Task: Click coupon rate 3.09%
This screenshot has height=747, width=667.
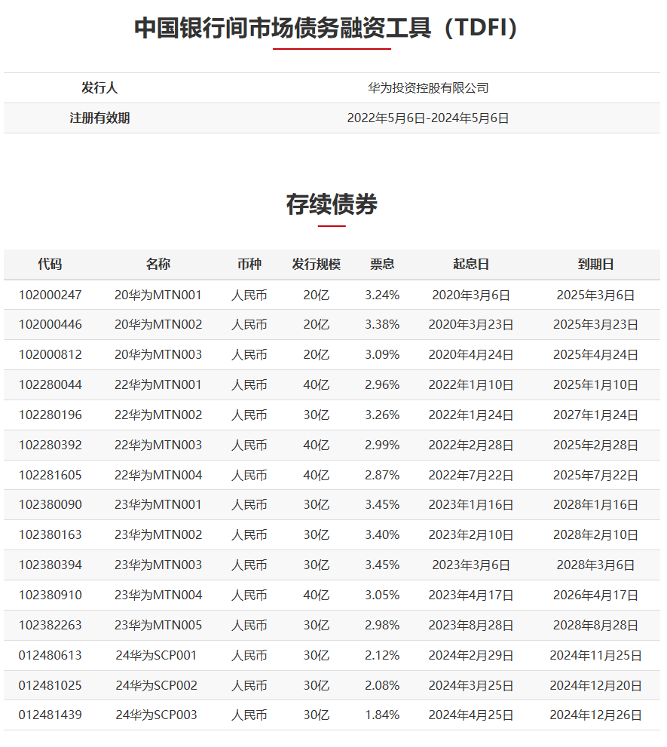Action: click(x=382, y=355)
